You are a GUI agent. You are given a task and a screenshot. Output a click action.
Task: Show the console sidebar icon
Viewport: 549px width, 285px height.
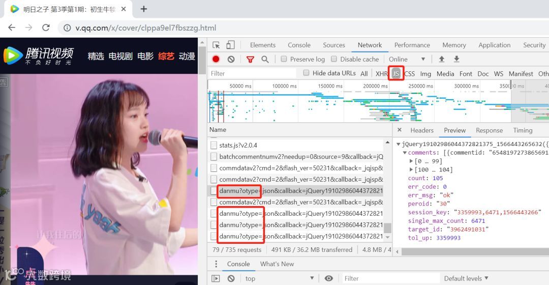point(216,278)
